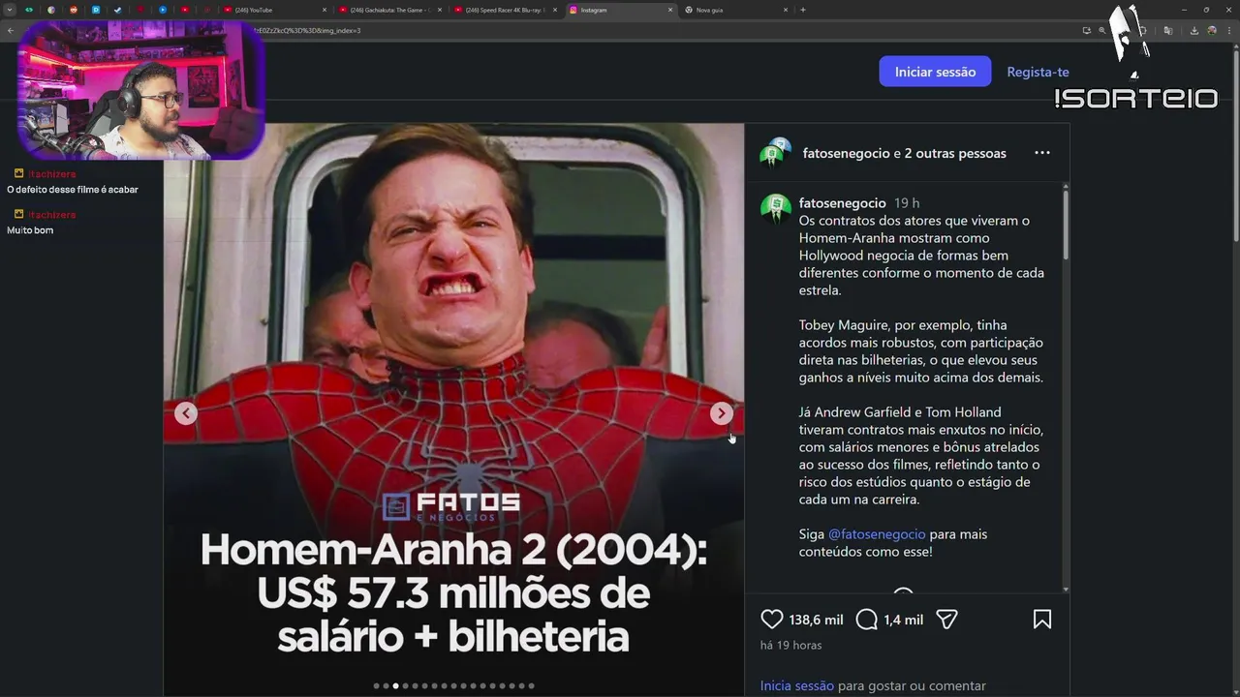Close the Nova guia tab

[786, 10]
